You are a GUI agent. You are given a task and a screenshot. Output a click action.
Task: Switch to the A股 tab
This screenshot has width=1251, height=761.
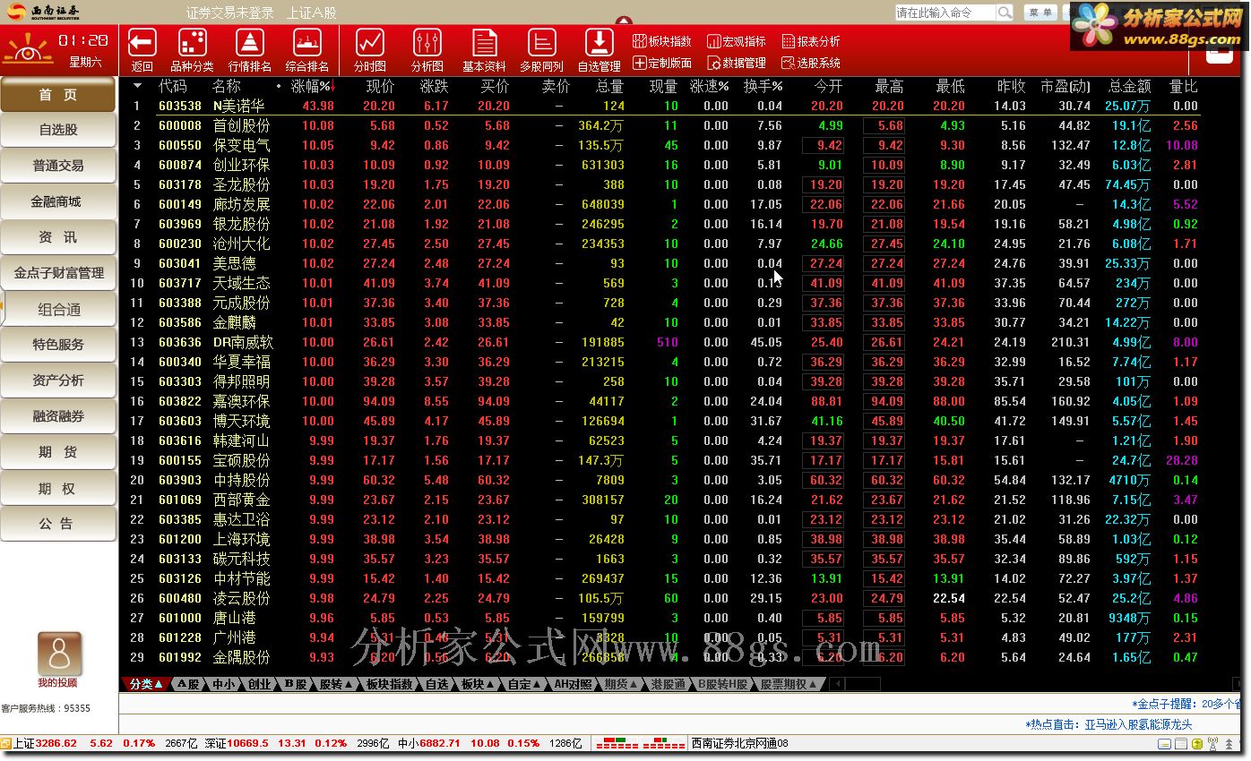pyautogui.click(x=188, y=684)
